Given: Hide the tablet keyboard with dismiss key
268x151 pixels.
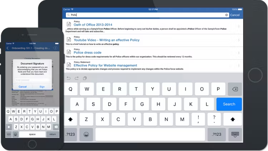Looking at the screenshot, I should (235, 135).
